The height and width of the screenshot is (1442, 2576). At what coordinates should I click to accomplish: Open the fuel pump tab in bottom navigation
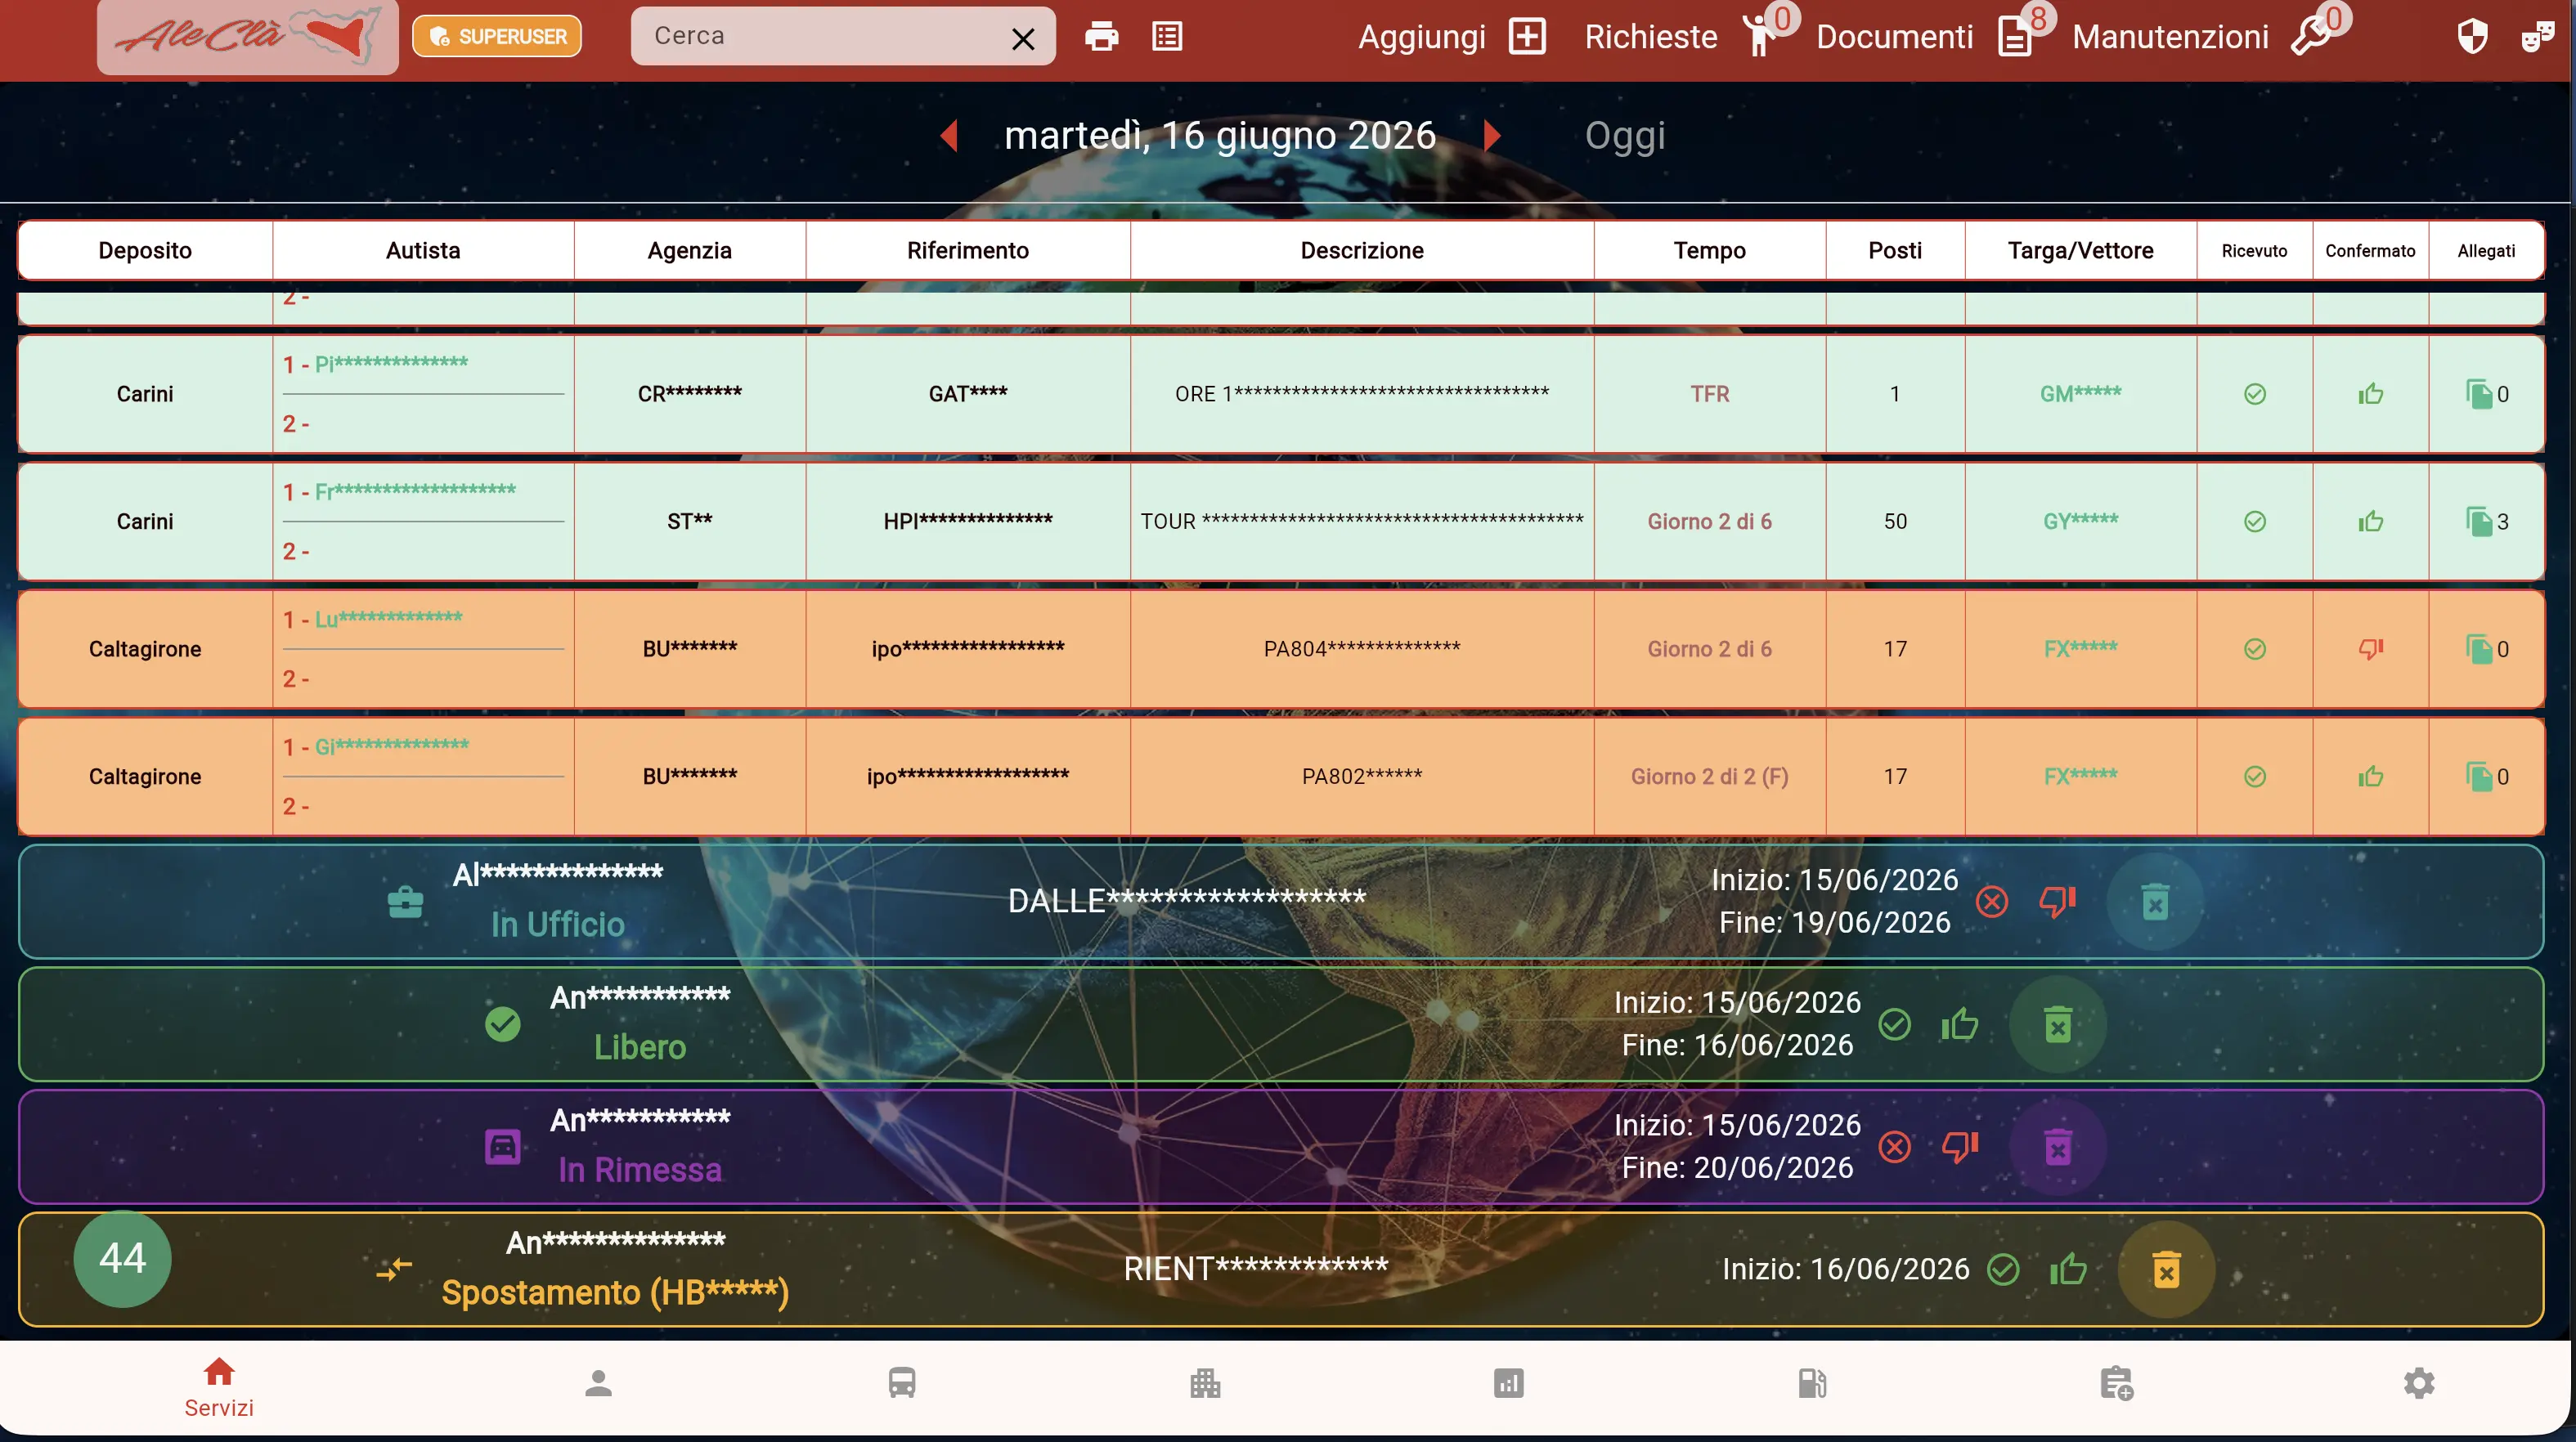coord(1812,1383)
